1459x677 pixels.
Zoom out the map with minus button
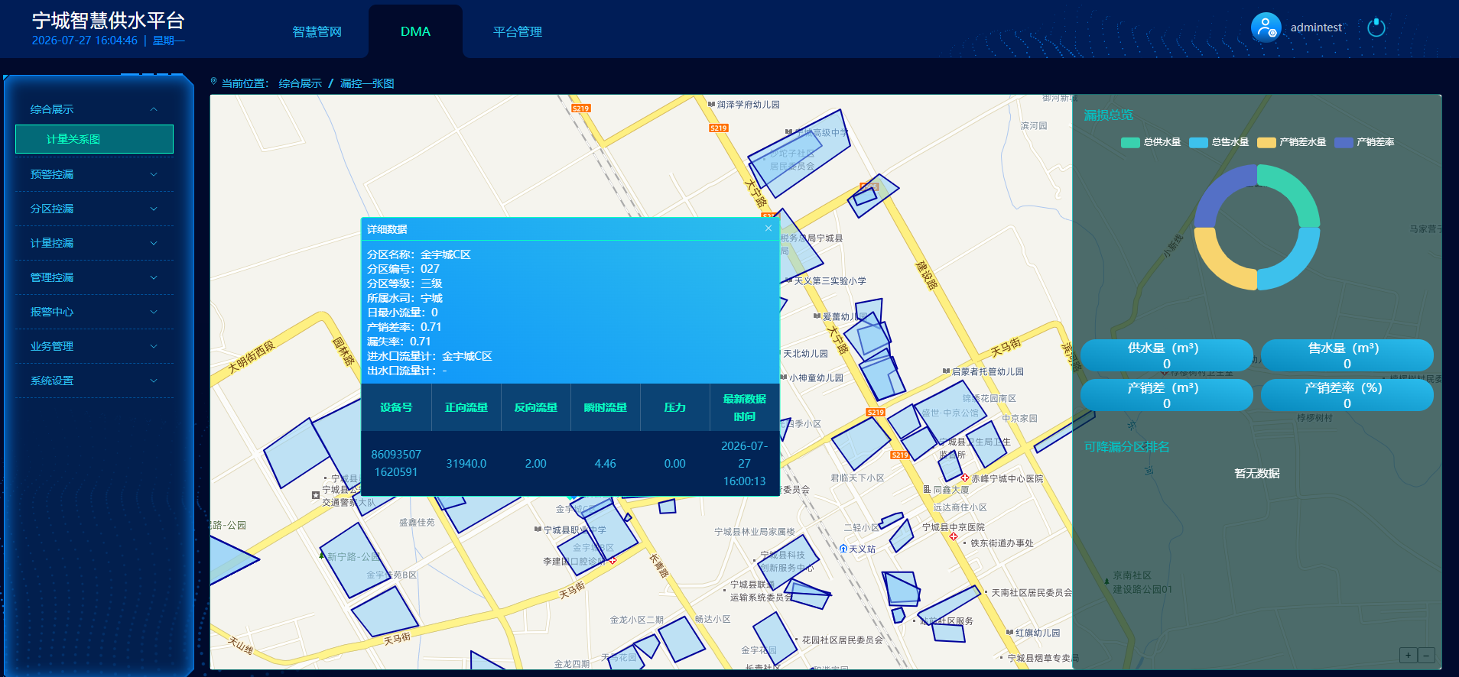1426,655
